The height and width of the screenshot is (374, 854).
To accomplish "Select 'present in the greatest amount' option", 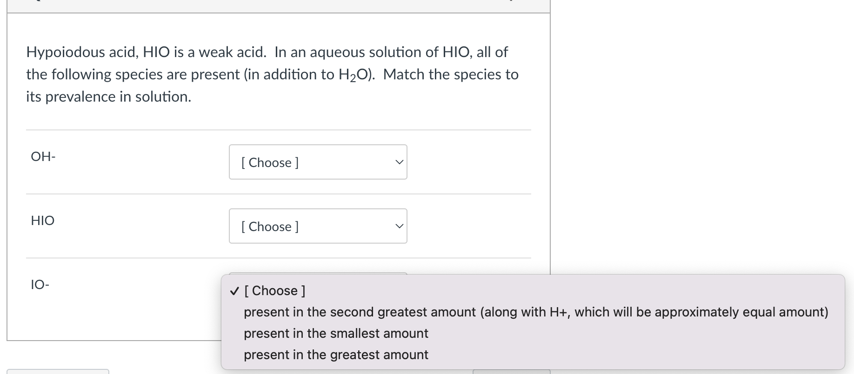I will click(336, 355).
